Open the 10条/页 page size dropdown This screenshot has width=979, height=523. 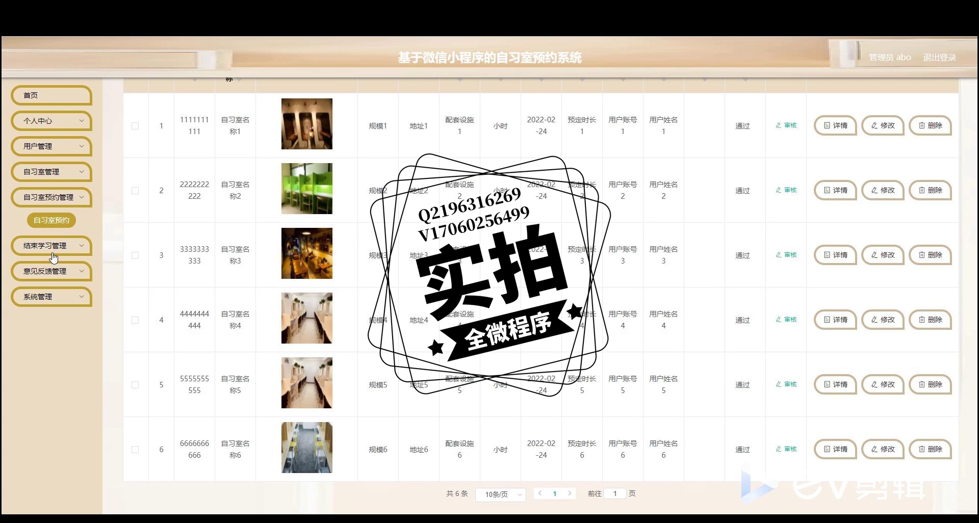click(x=501, y=494)
